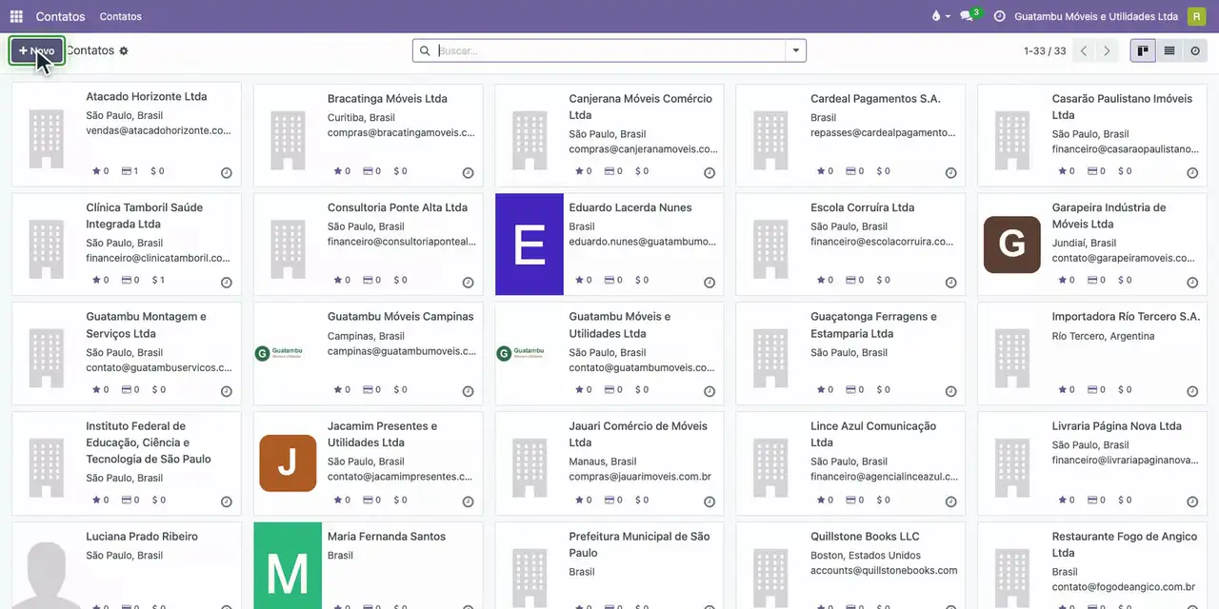Screen dimensions: 1219x609
Task: Open activity clock on Garapeira Indústria card
Action: [x=1192, y=283]
